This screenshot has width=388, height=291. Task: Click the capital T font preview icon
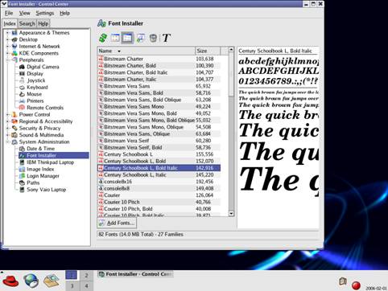tap(166, 38)
